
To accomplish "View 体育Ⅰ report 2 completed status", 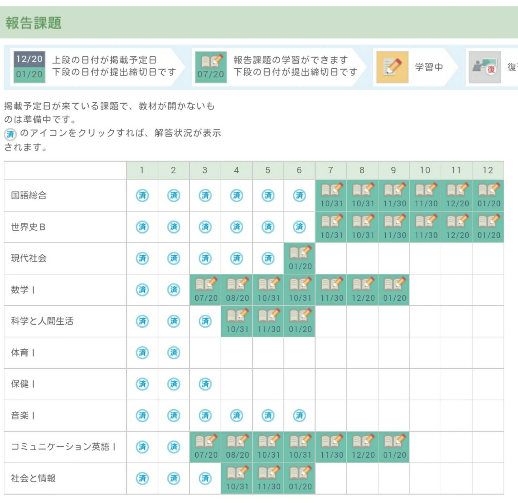I will (174, 352).
